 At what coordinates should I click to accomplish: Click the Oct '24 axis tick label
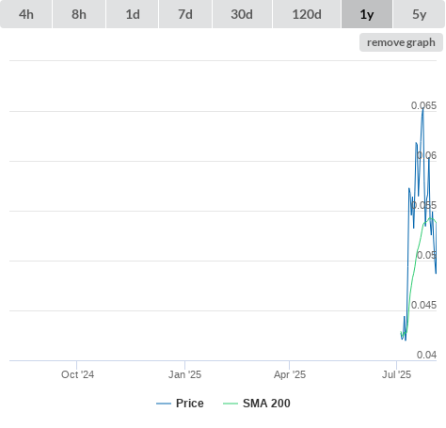pyautogui.click(x=77, y=374)
